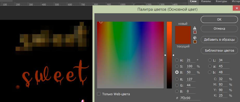Select the H hue radio button
The height and width of the screenshot is (102, 240).
coord(177,60)
